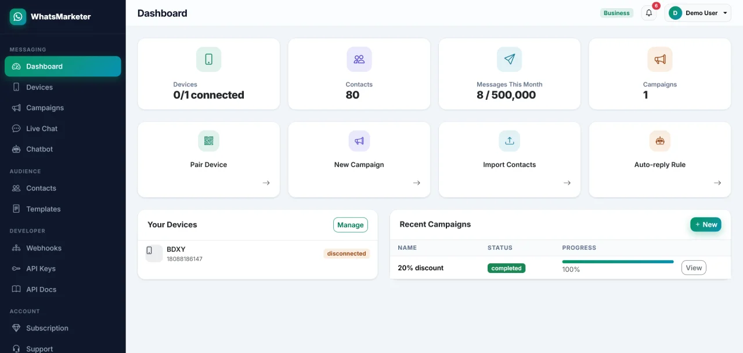Viewport: 743px width, 353px height.
Task: Open Live Chat from the sidebar menu
Action: tap(63, 129)
